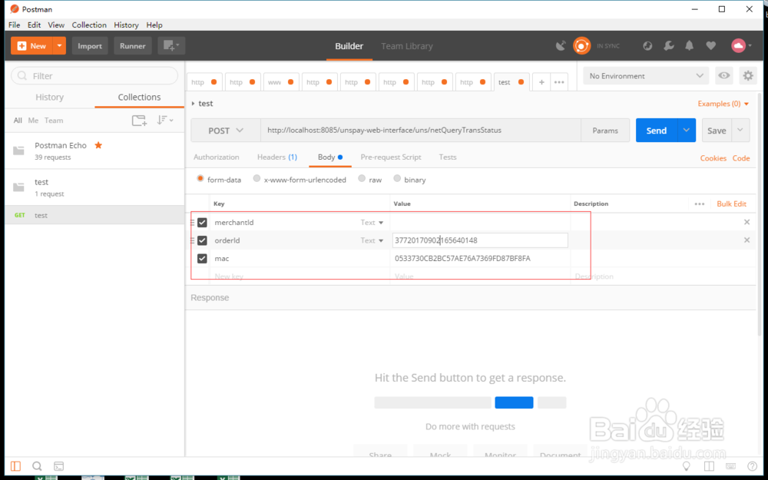Click the interceptor satellite icon in header
Viewport: 768px width, 480px height.
click(x=561, y=45)
